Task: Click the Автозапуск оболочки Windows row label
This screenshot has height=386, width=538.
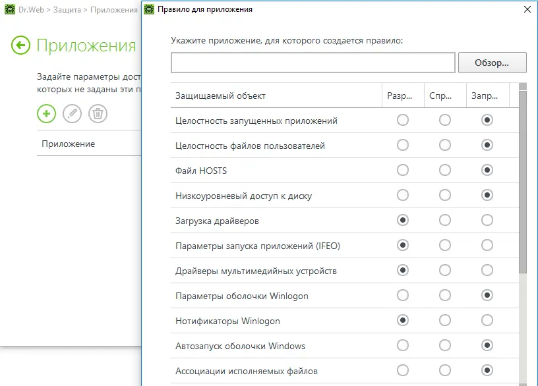Action: point(240,346)
